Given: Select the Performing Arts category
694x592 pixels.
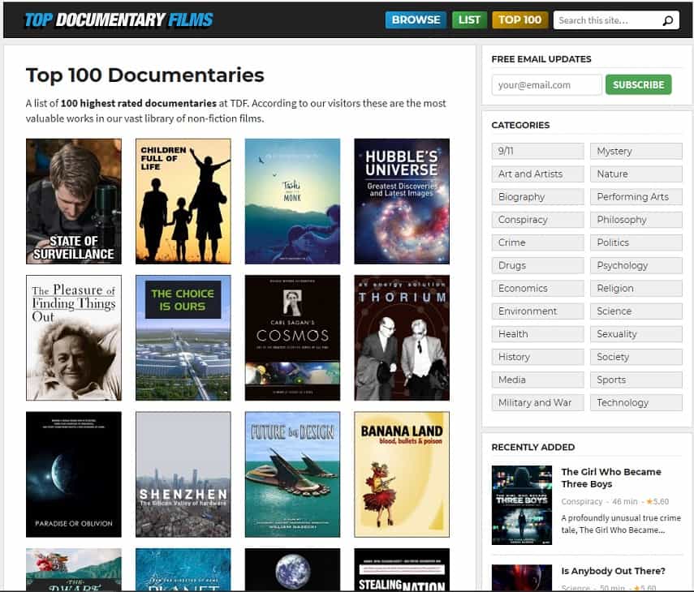Looking at the screenshot, I should pyautogui.click(x=636, y=197).
